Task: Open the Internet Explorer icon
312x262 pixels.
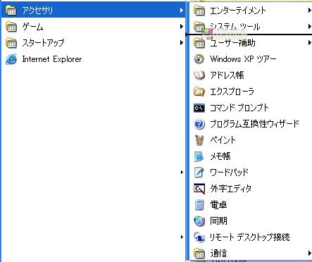Action: pyautogui.click(x=11, y=59)
